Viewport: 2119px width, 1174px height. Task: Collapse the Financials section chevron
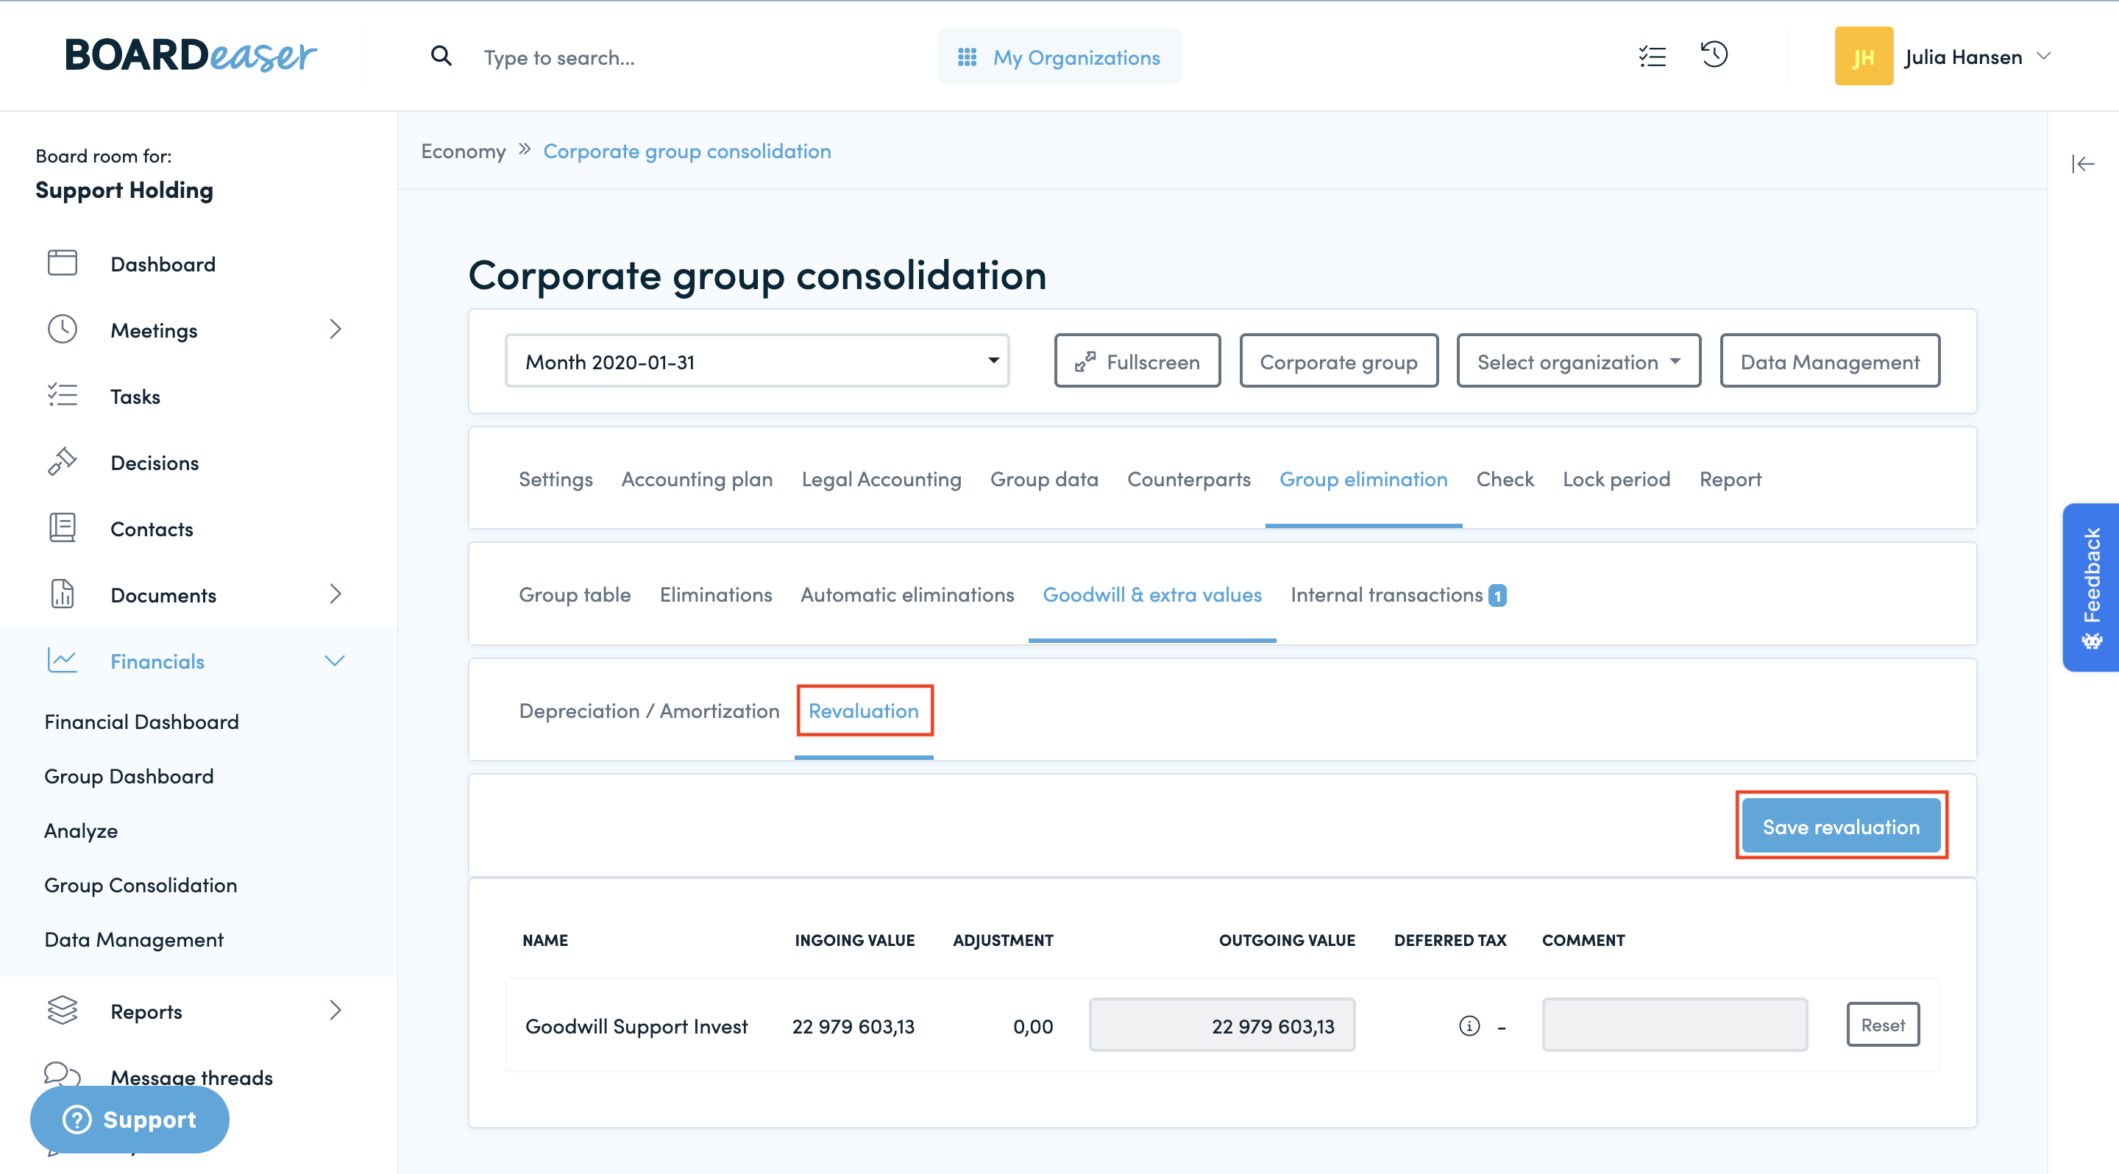335,660
